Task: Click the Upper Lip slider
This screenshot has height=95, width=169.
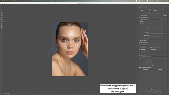Action: (158, 31)
